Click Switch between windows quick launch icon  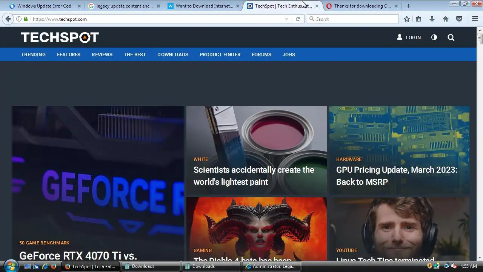tap(36, 266)
